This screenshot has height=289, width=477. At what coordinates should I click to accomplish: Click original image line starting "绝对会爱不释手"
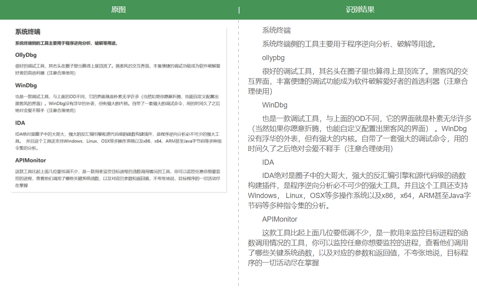click(45, 111)
